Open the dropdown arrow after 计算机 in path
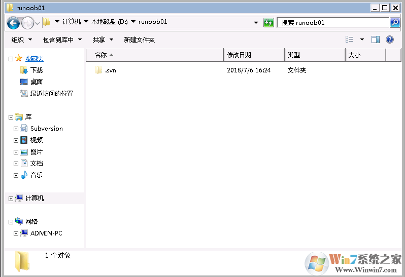The image size is (405, 277). pos(86,22)
